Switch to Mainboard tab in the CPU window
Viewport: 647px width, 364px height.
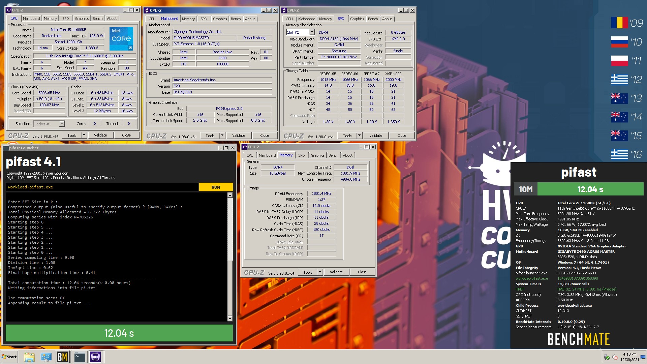31,19
